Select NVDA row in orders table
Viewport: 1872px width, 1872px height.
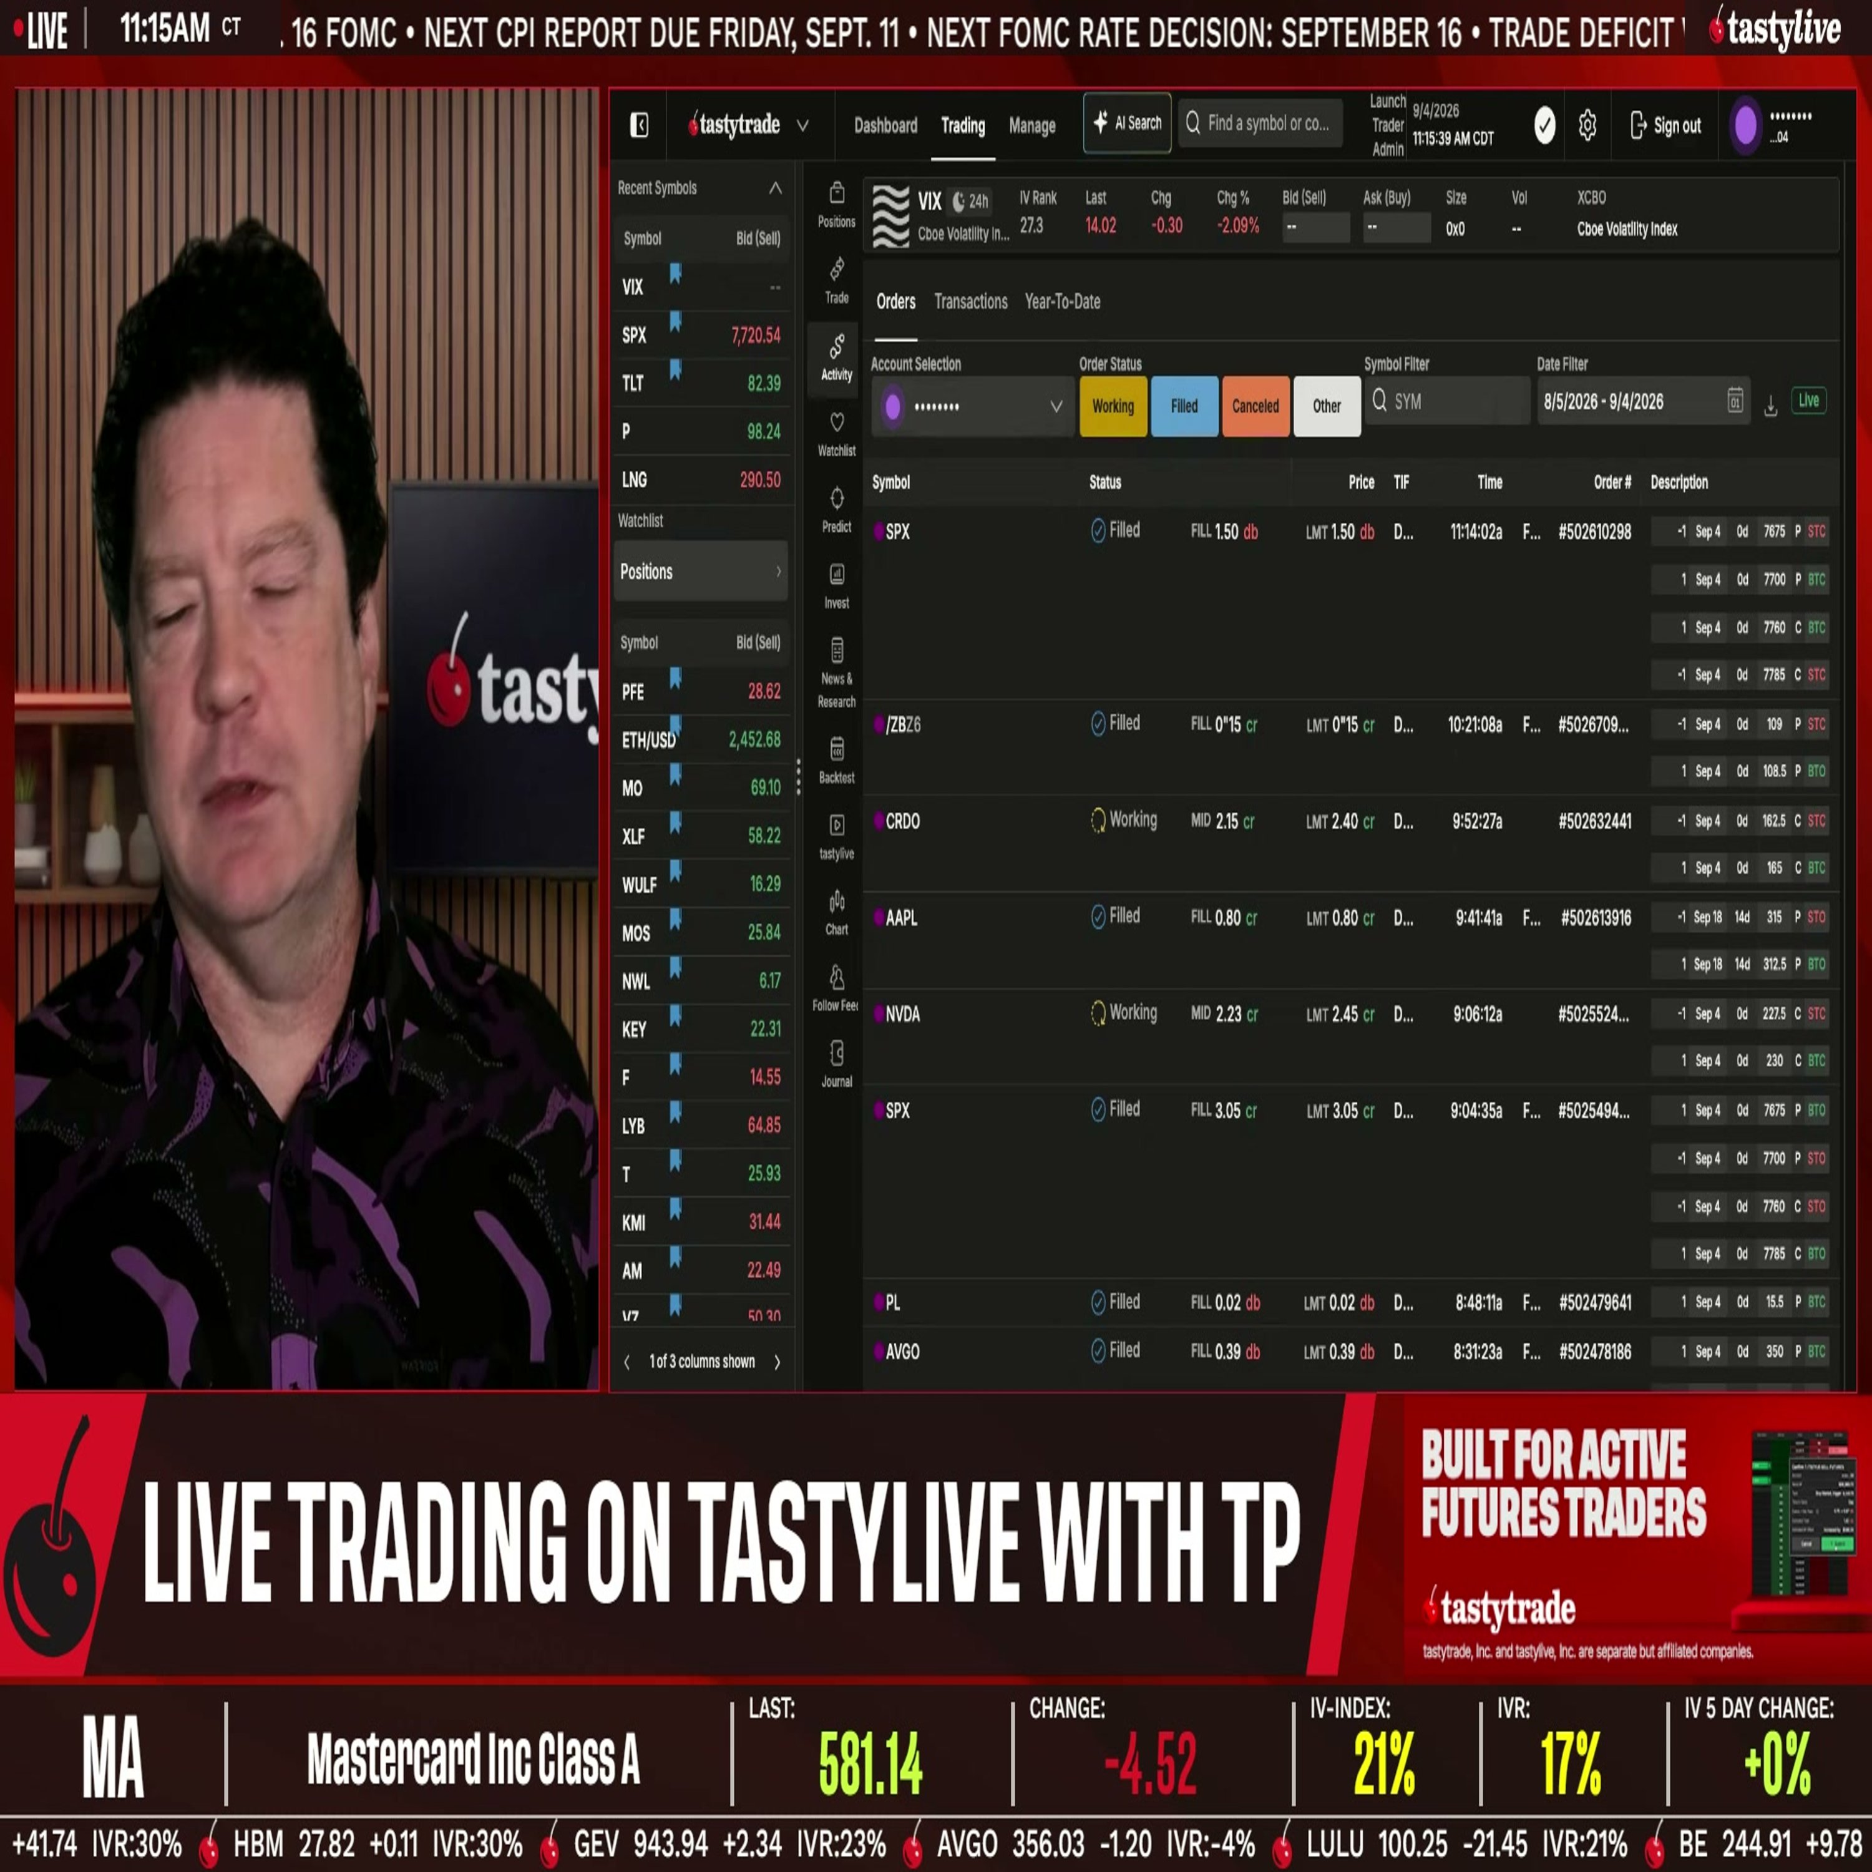(1351, 1036)
